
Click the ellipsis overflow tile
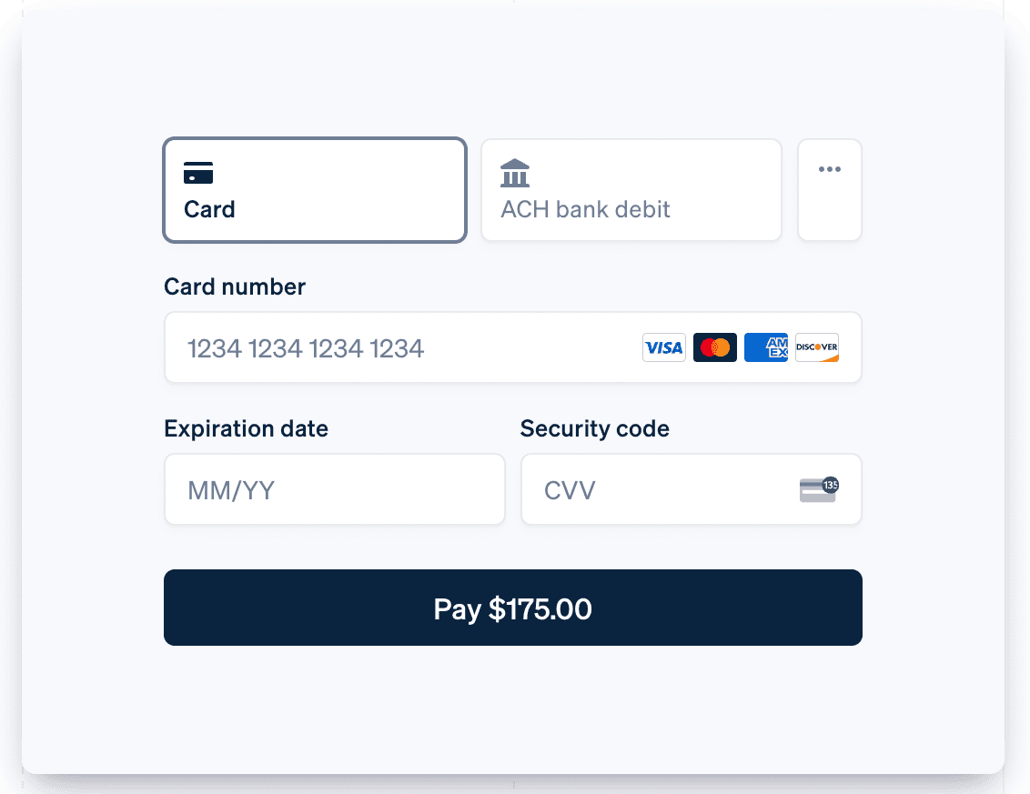[829, 189]
